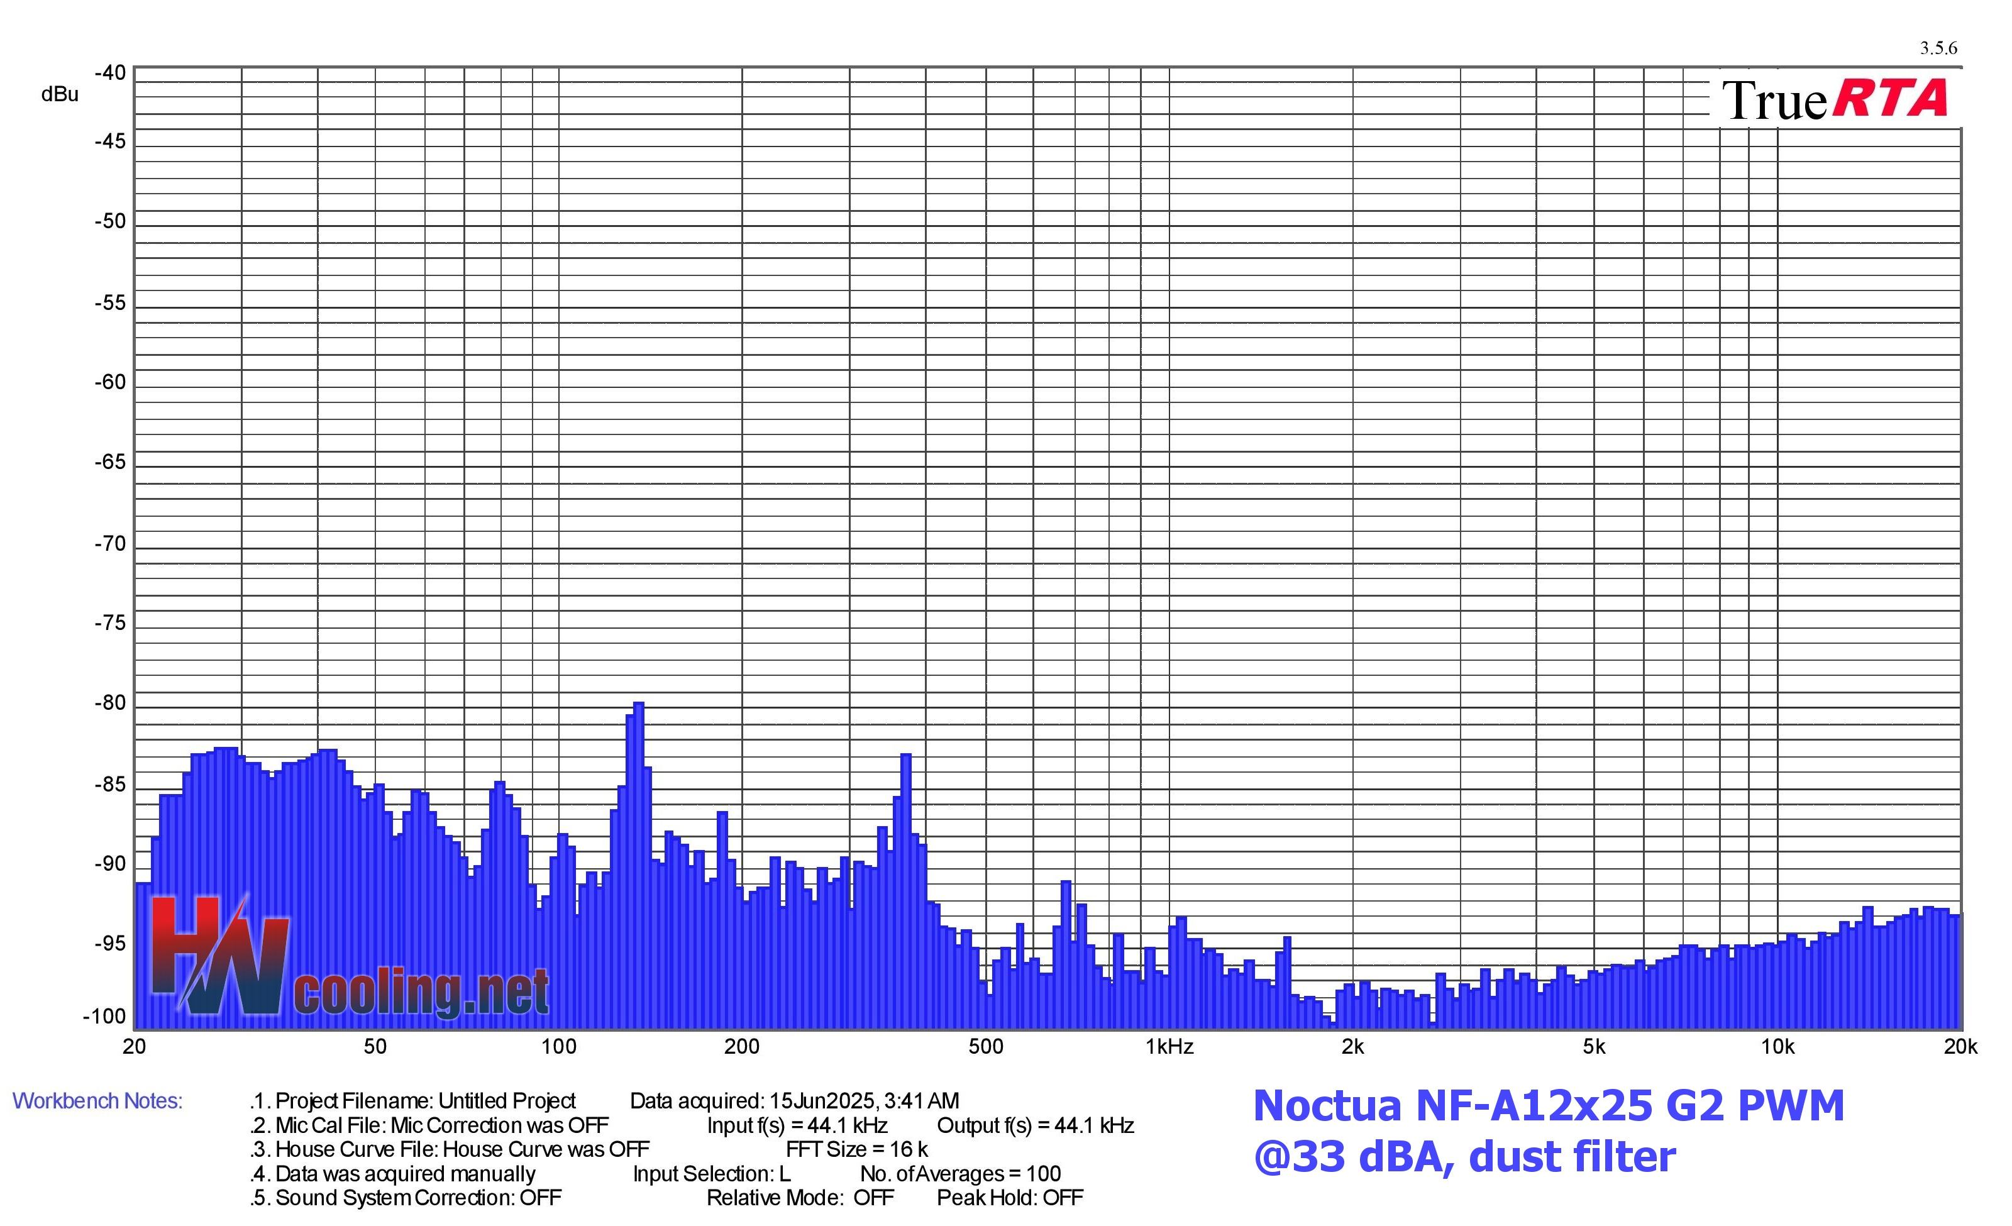Click the FFT Size = 16 k text
2012x1226 pixels.
pos(856,1149)
